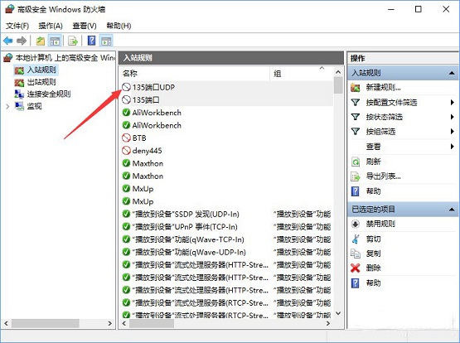Click the red X 删除 icon
This screenshot has width=460, height=343.
point(356,268)
